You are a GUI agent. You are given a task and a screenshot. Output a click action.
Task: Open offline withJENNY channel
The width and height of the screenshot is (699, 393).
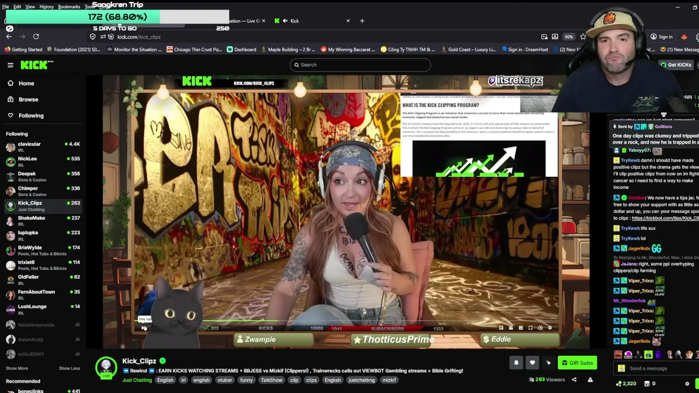pyautogui.click(x=43, y=354)
